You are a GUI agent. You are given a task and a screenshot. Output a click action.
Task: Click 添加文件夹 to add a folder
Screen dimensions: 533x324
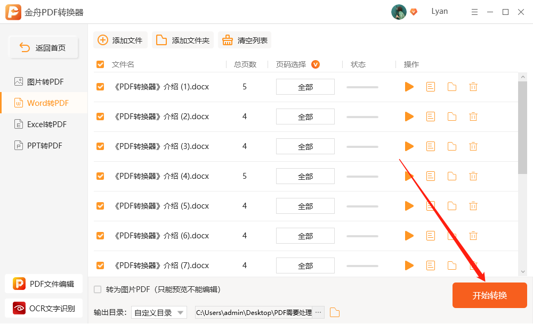click(183, 40)
